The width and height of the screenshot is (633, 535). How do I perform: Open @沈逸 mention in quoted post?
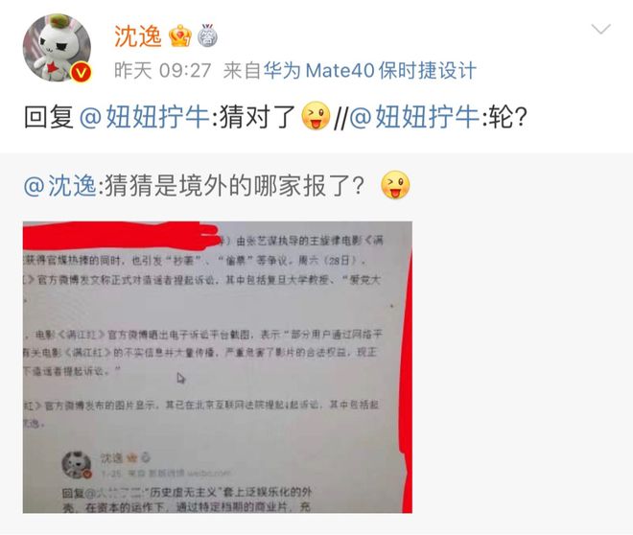[59, 186]
